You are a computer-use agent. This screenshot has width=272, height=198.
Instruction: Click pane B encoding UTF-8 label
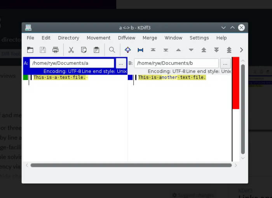167,71
